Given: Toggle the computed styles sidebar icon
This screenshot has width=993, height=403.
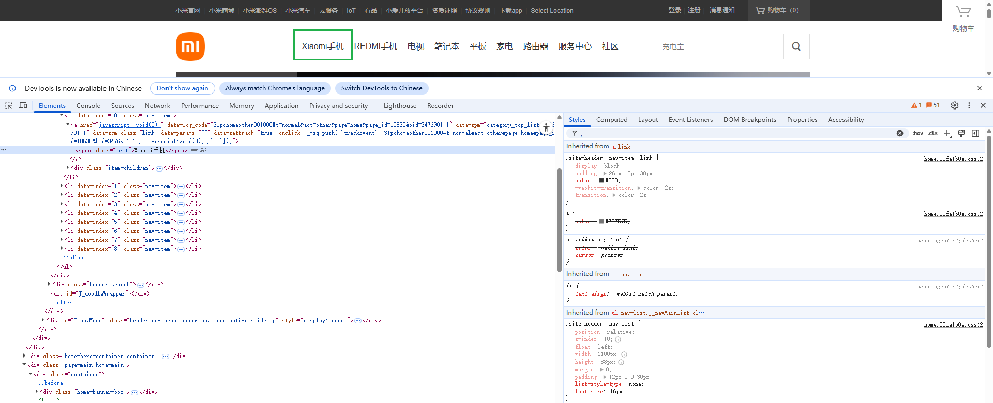Looking at the screenshot, I should pos(975,133).
